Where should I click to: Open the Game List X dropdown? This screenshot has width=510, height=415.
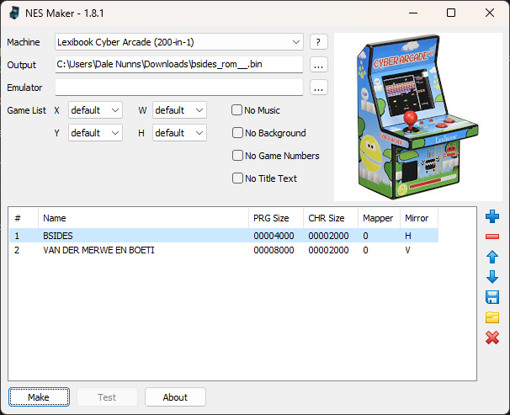95,110
